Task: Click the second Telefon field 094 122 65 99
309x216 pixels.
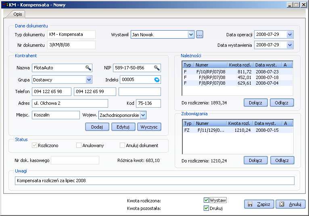Action: click(x=95, y=92)
